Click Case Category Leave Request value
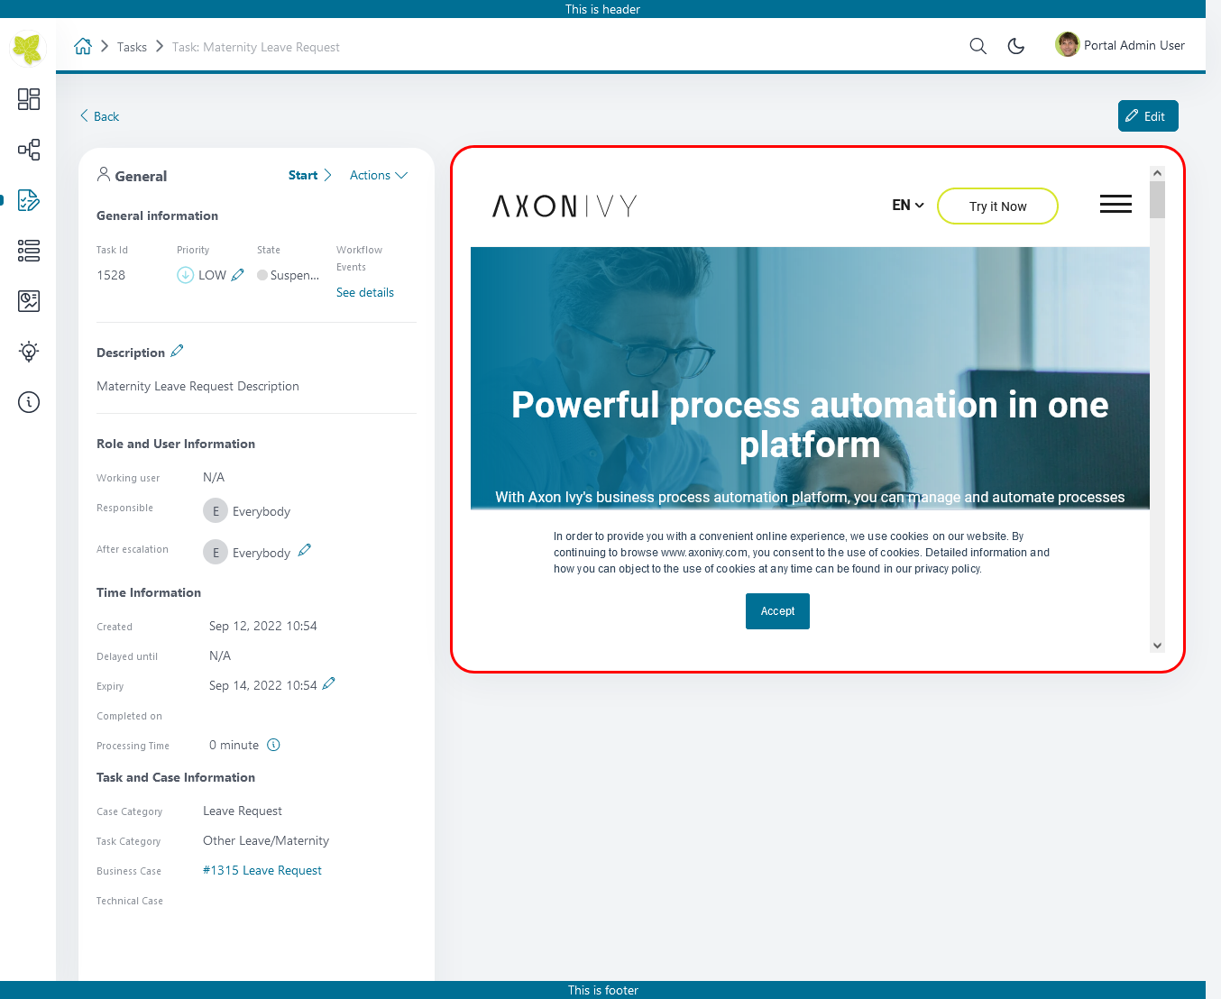1221x999 pixels. pos(243,811)
